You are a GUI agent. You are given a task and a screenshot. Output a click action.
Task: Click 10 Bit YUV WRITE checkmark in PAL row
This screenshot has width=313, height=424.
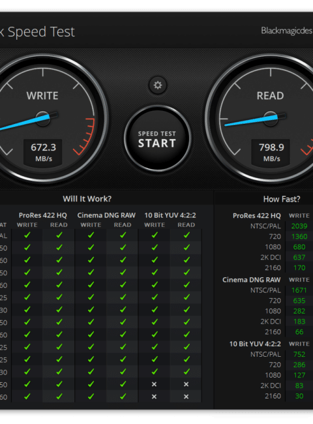click(155, 235)
